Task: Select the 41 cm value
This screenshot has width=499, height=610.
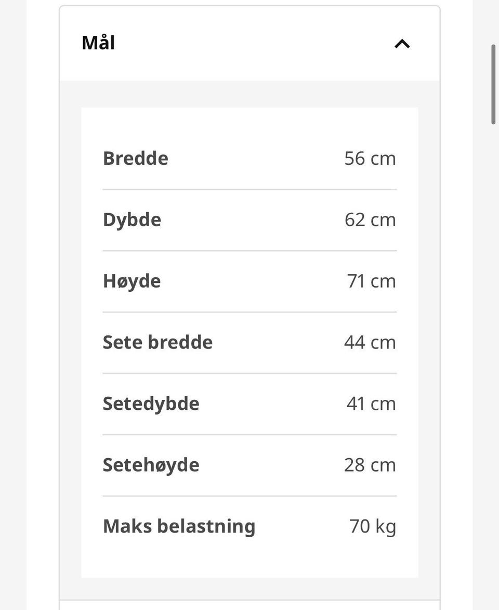Action: tap(372, 404)
